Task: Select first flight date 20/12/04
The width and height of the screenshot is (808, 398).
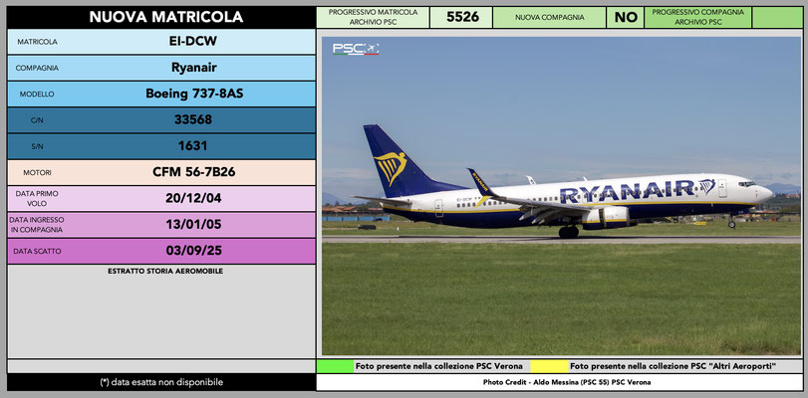Action: tap(193, 198)
